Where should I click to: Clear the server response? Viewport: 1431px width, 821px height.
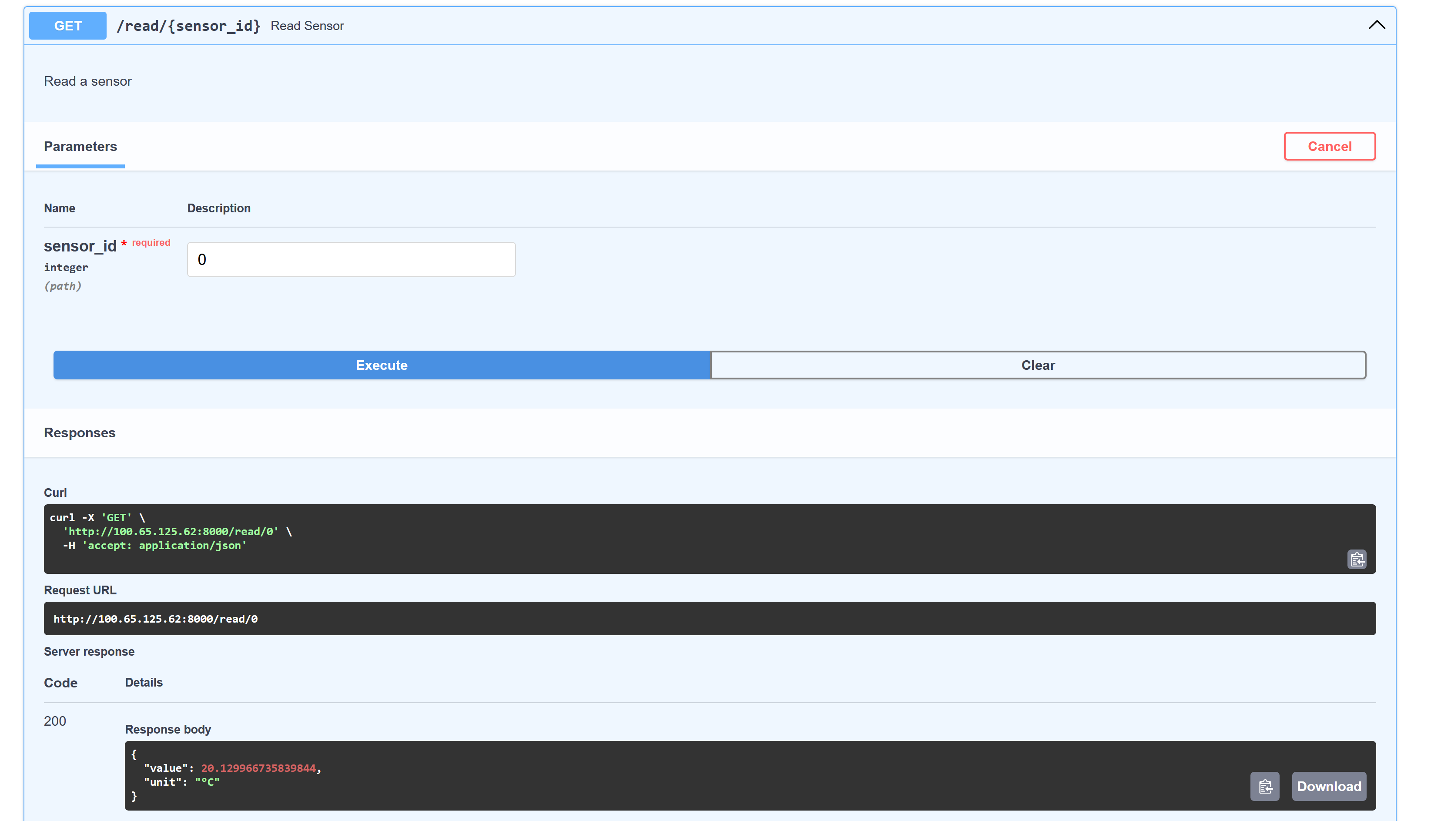coord(1037,365)
